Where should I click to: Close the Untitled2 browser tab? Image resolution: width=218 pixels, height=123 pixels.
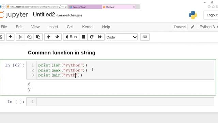(x=134, y=7)
